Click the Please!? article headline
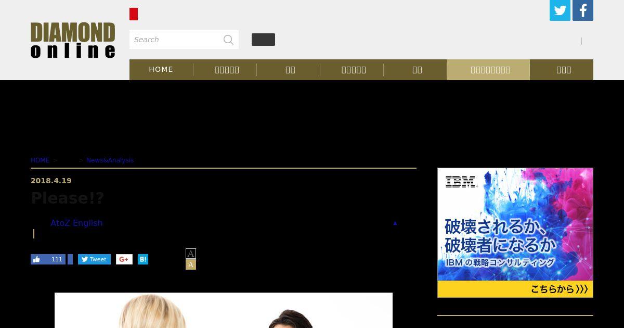 [x=68, y=198]
